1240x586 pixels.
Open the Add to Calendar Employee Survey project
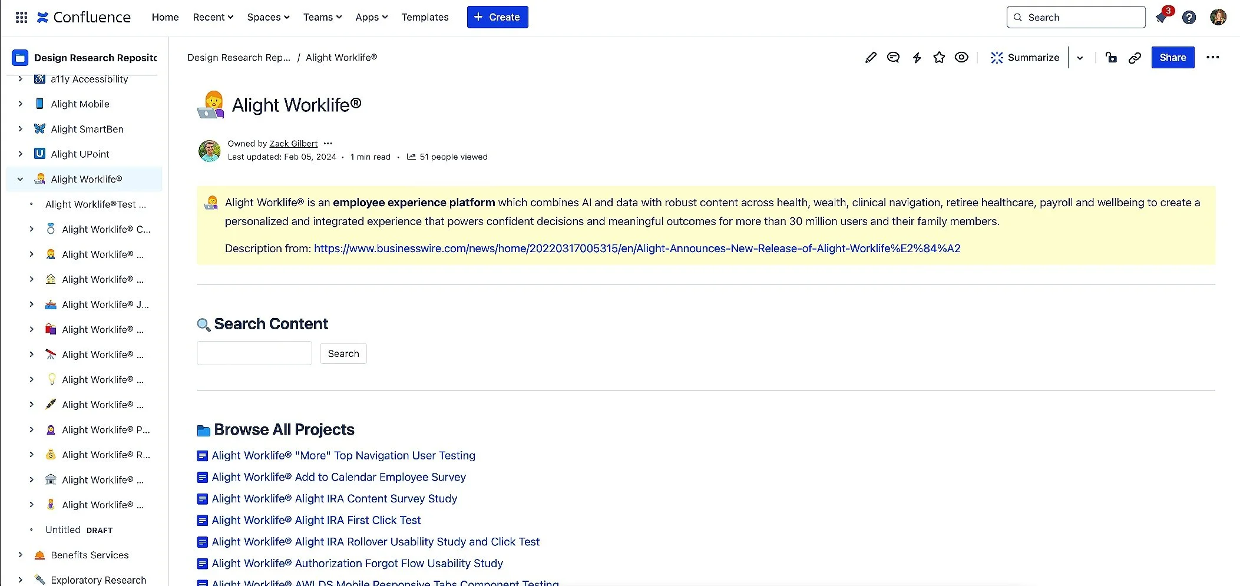(339, 477)
